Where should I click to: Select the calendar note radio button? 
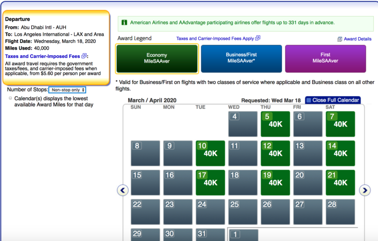[x=10, y=98]
